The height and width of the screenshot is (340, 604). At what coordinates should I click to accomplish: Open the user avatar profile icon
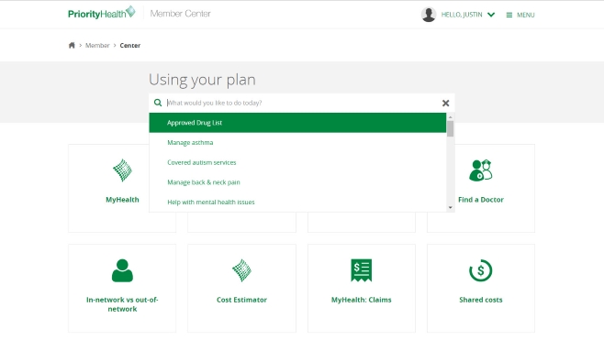point(429,15)
